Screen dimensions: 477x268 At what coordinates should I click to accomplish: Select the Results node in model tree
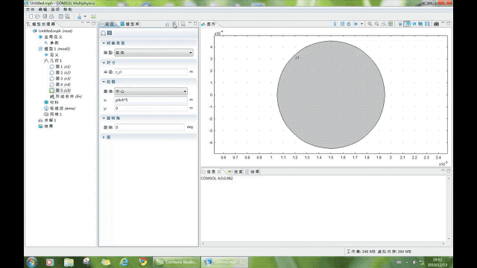coord(45,126)
